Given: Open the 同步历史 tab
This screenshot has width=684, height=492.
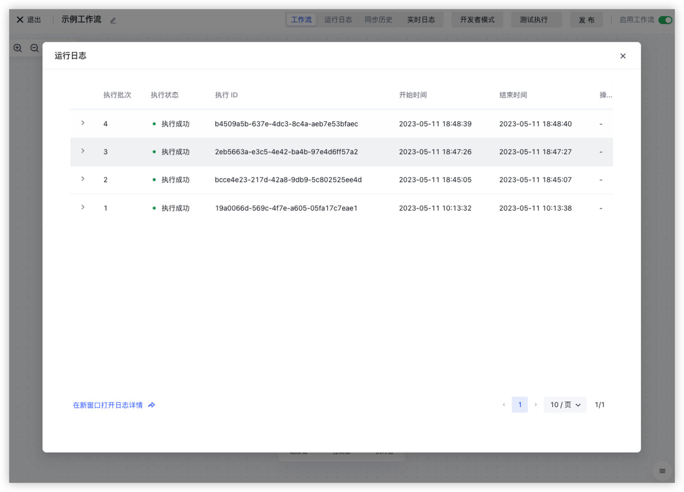Looking at the screenshot, I should tap(378, 19).
